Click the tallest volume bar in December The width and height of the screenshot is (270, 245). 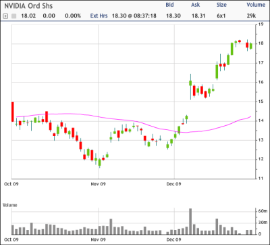click(x=190, y=221)
